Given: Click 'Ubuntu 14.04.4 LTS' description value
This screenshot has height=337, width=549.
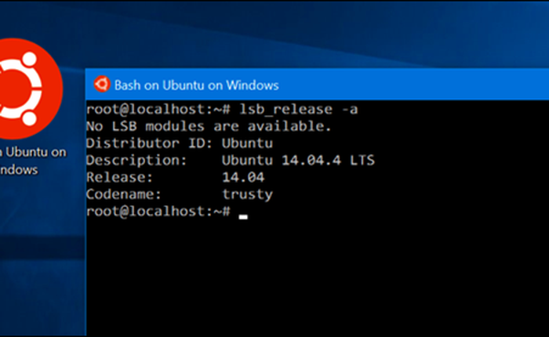Looking at the screenshot, I should [x=298, y=161].
